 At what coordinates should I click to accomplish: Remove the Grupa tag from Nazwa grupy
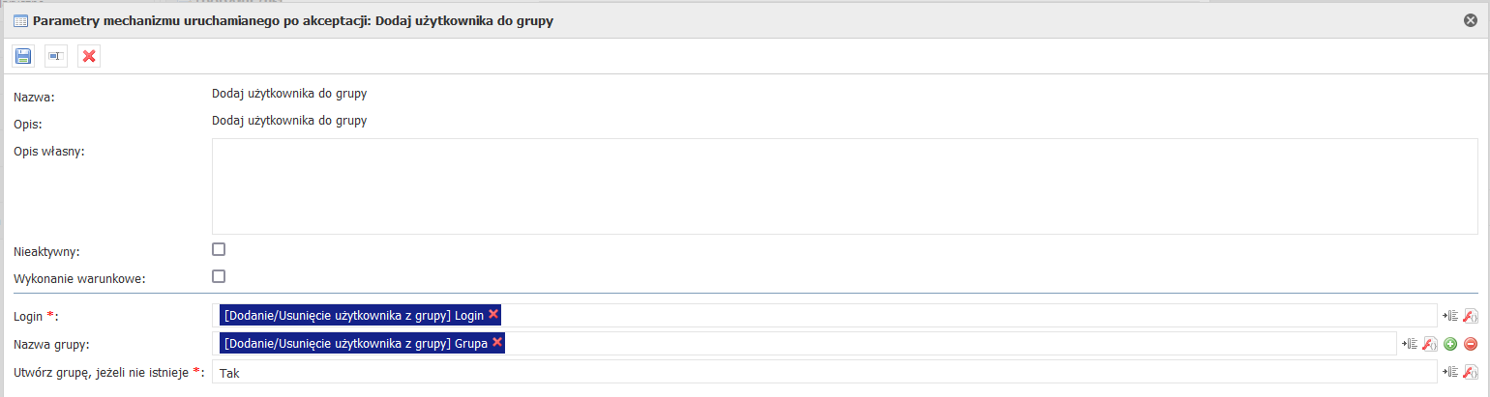[x=497, y=342]
